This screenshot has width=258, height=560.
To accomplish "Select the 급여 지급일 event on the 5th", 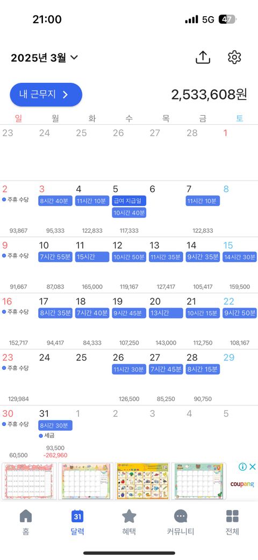I will pyautogui.click(x=129, y=201).
